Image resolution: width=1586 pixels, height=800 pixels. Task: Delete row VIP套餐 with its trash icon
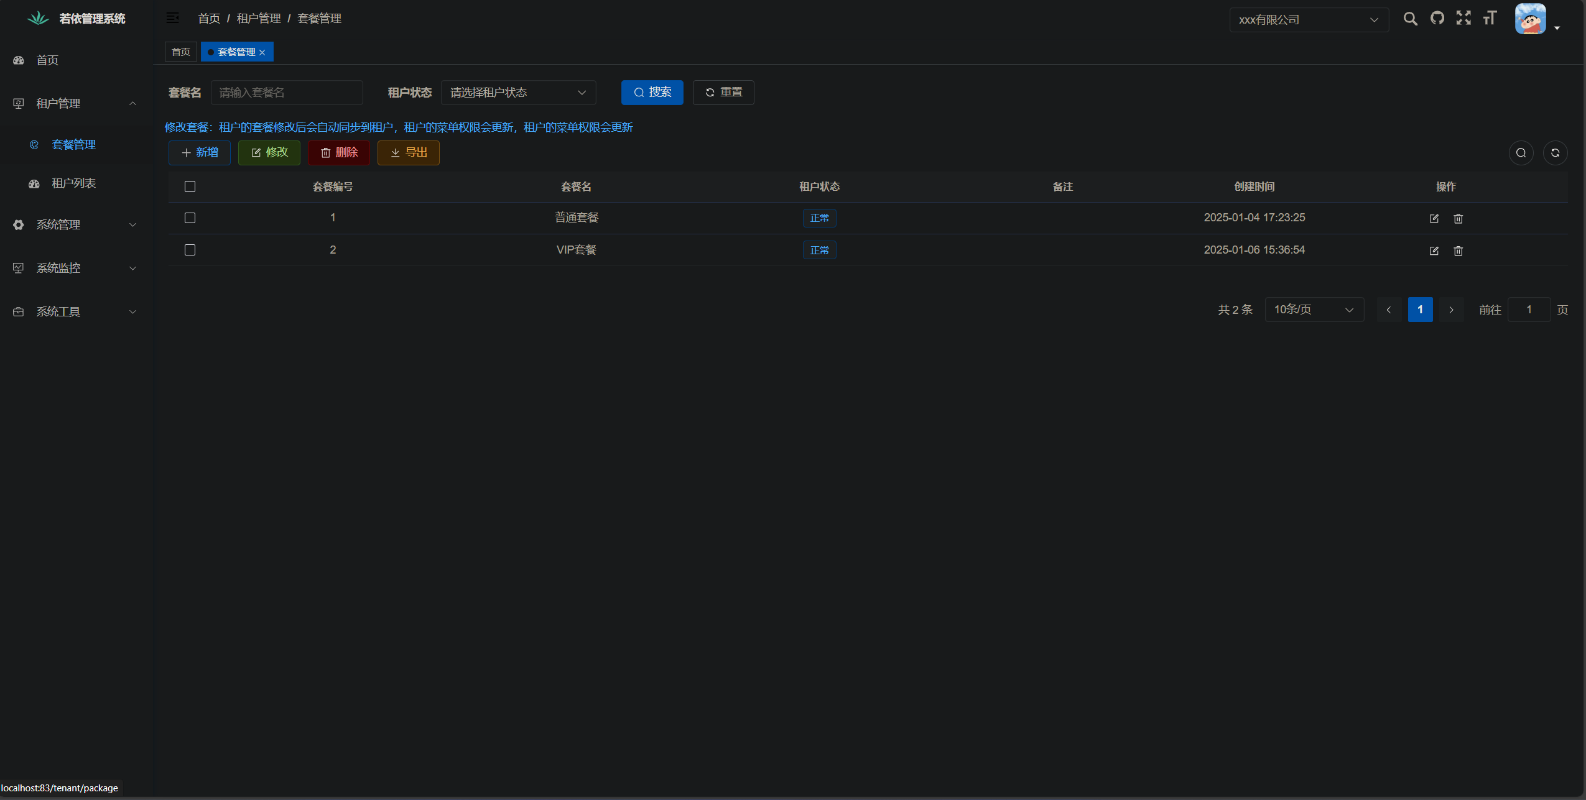pyautogui.click(x=1458, y=251)
